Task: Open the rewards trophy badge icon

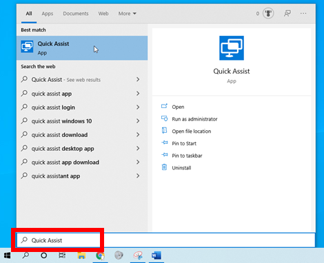Action: coord(268,13)
